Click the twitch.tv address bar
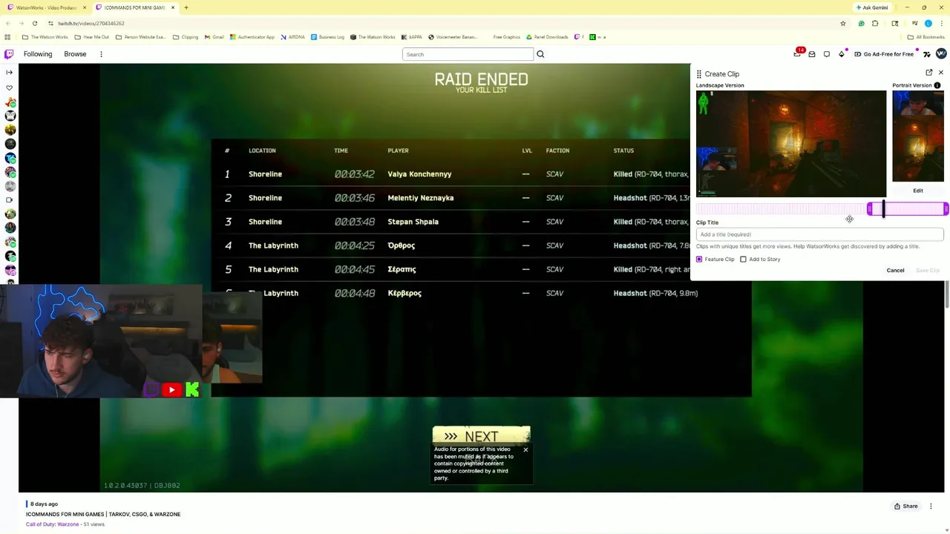The height and width of the screenshot is (534, 950). tap(445, 23)
